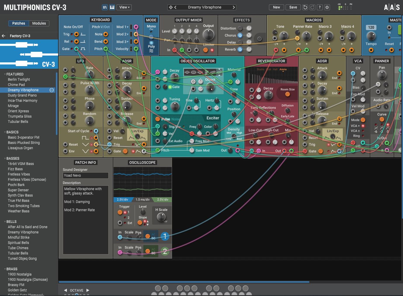Go to next patch arrow
403x296 pixels.
(x=234, y=7)
